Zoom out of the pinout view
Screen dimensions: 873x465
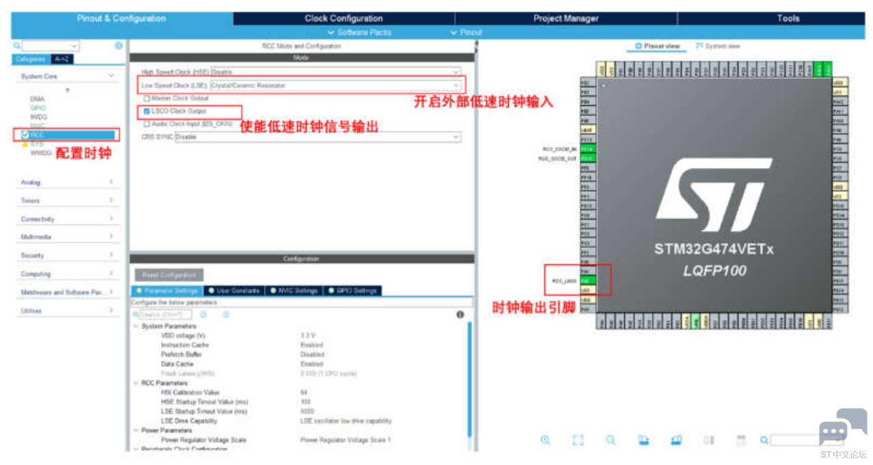611,440
